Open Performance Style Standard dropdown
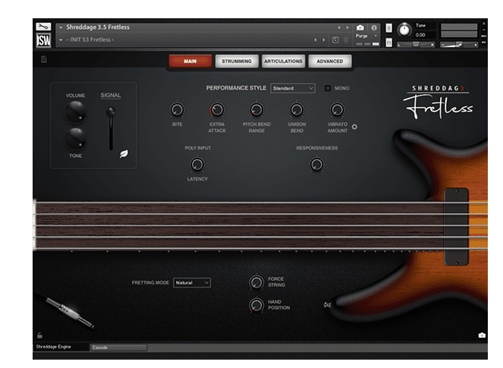Image resolution: width=503 pixels, height=368 pixels. [x=293, y=88]
